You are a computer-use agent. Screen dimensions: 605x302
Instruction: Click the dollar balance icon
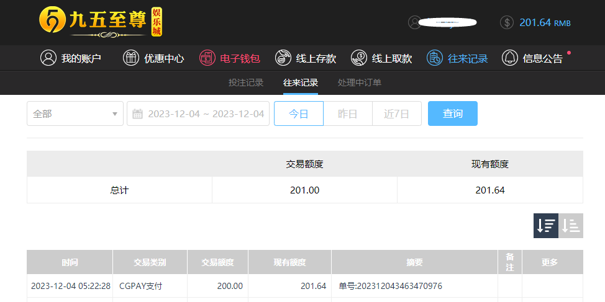coord(507,22)
